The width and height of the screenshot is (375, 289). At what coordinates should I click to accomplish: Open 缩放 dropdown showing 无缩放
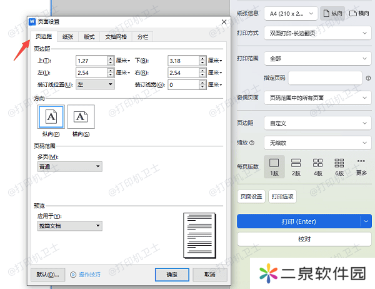pyautogui.click(x=317, y=143)
